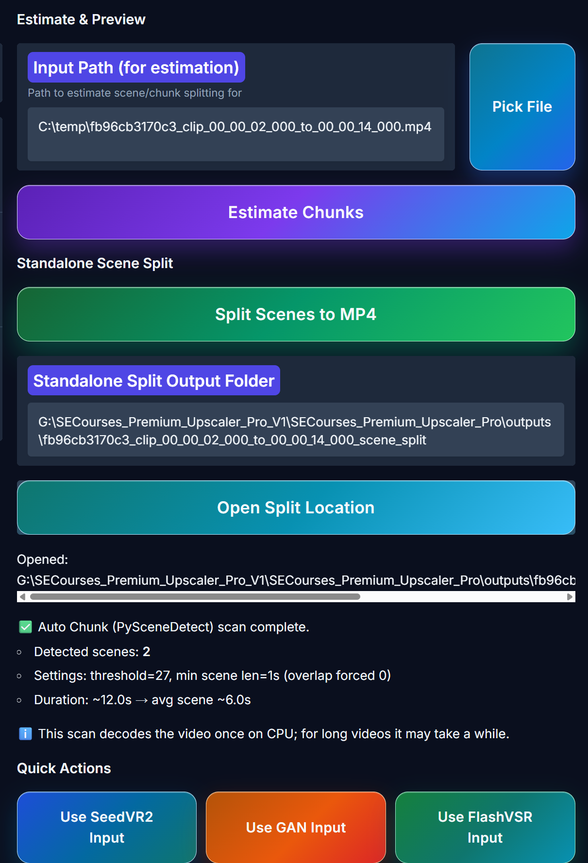Click the blue info icon beside CPU note
This screenshot has width=588, height=863.
25,733
